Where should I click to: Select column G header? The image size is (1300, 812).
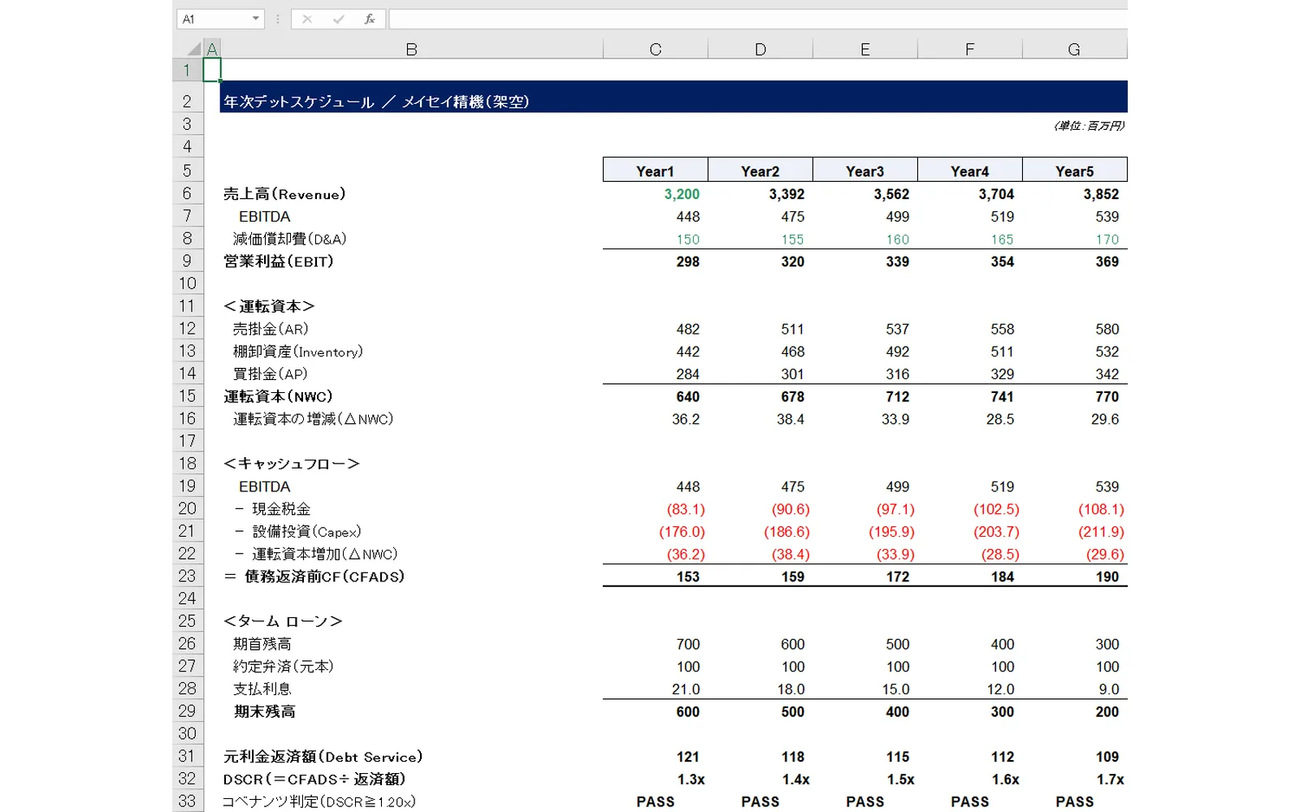1074,49
